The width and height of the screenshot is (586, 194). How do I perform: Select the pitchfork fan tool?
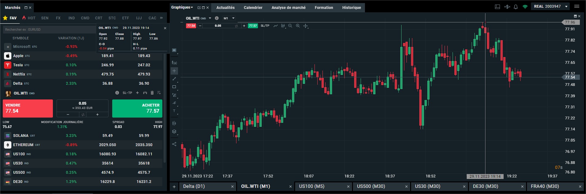(x=174, y=103)
